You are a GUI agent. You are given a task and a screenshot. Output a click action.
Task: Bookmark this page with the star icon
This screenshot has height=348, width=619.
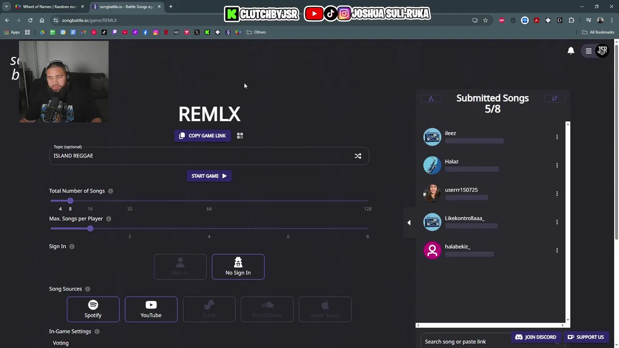(486, 20)
